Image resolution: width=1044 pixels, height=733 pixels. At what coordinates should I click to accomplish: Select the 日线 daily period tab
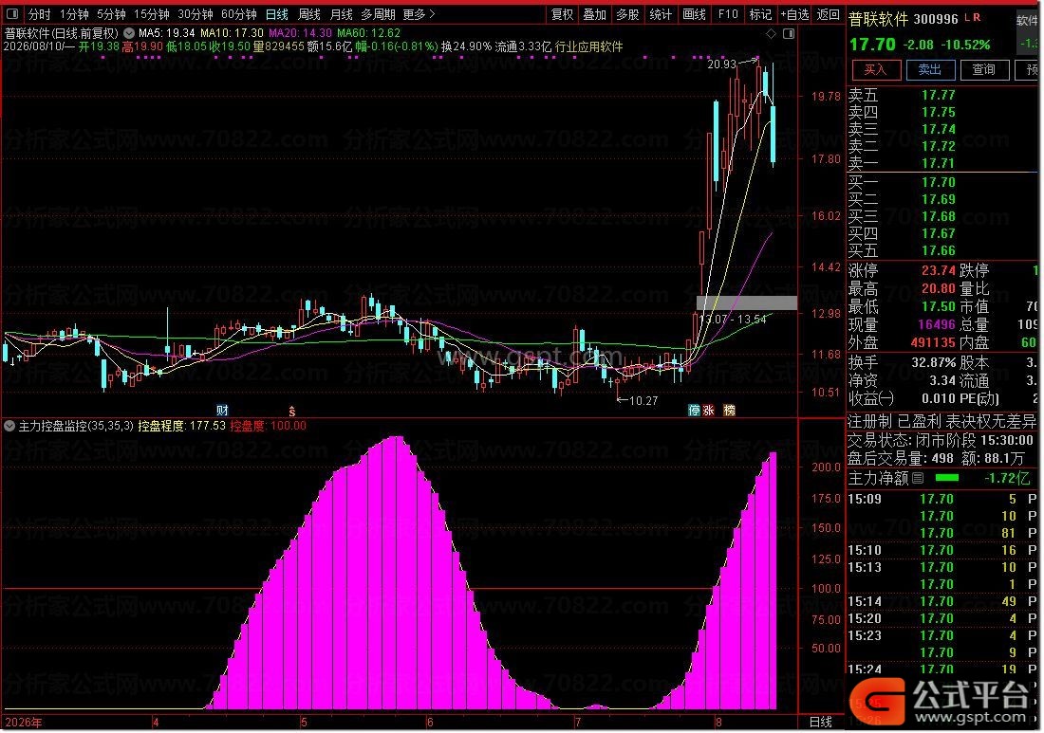(277, 14)
